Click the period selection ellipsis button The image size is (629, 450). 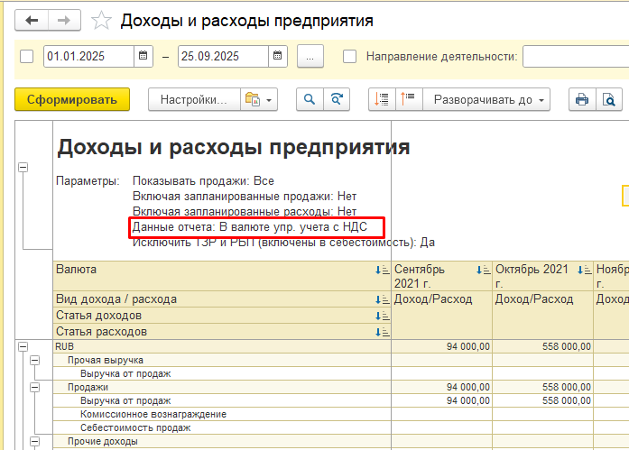point(310,57)
